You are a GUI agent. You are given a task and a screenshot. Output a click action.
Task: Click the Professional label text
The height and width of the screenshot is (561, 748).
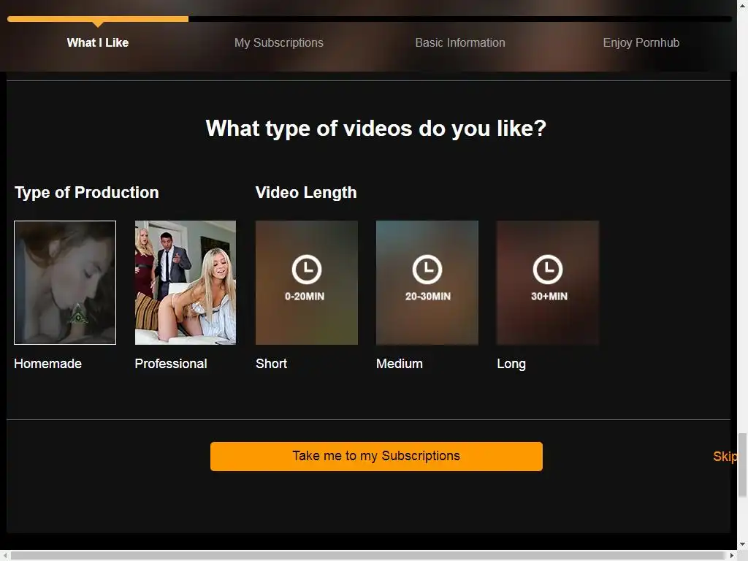(171, 364)
